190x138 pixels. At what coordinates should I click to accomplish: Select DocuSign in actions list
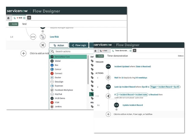[x=68, y=82]
